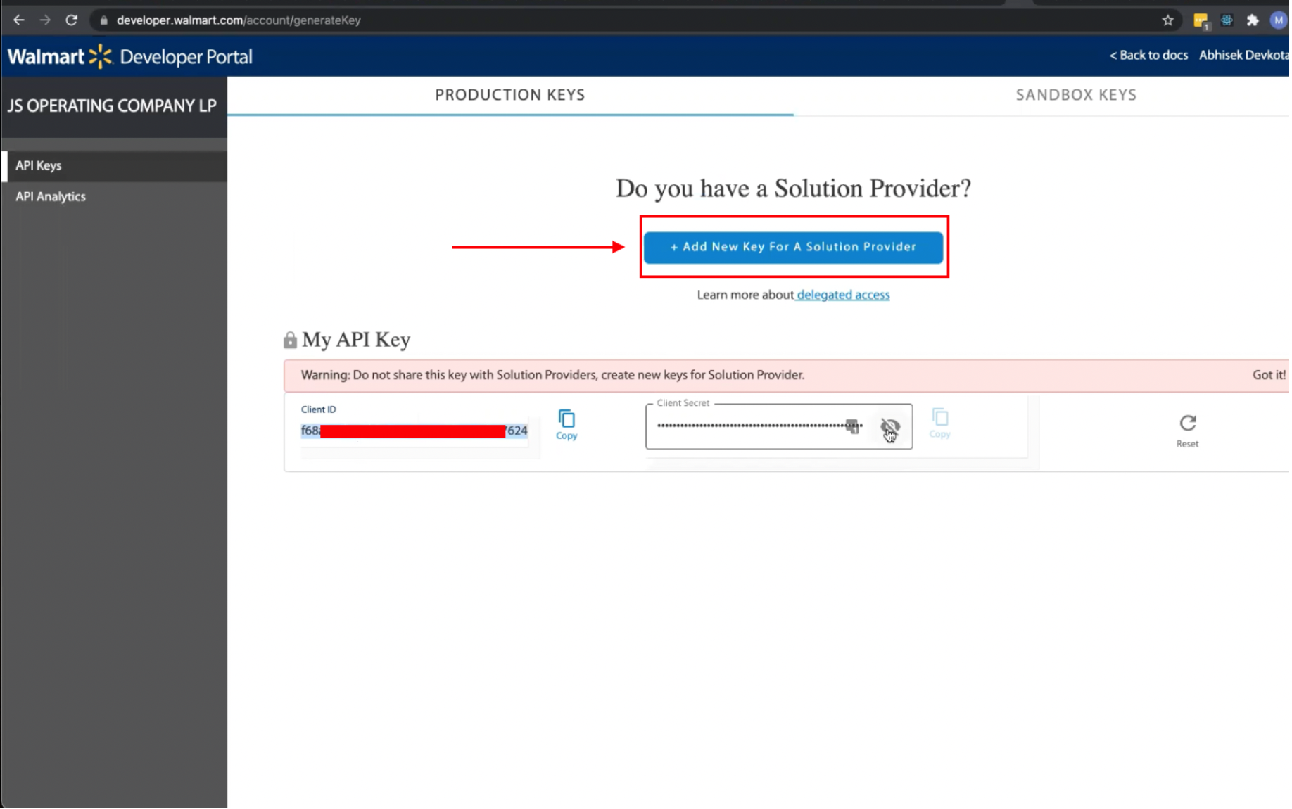Click the autofill icon in Client Secret field
This screenshot has width=1292, height=809.
click(x=852, y=426)
